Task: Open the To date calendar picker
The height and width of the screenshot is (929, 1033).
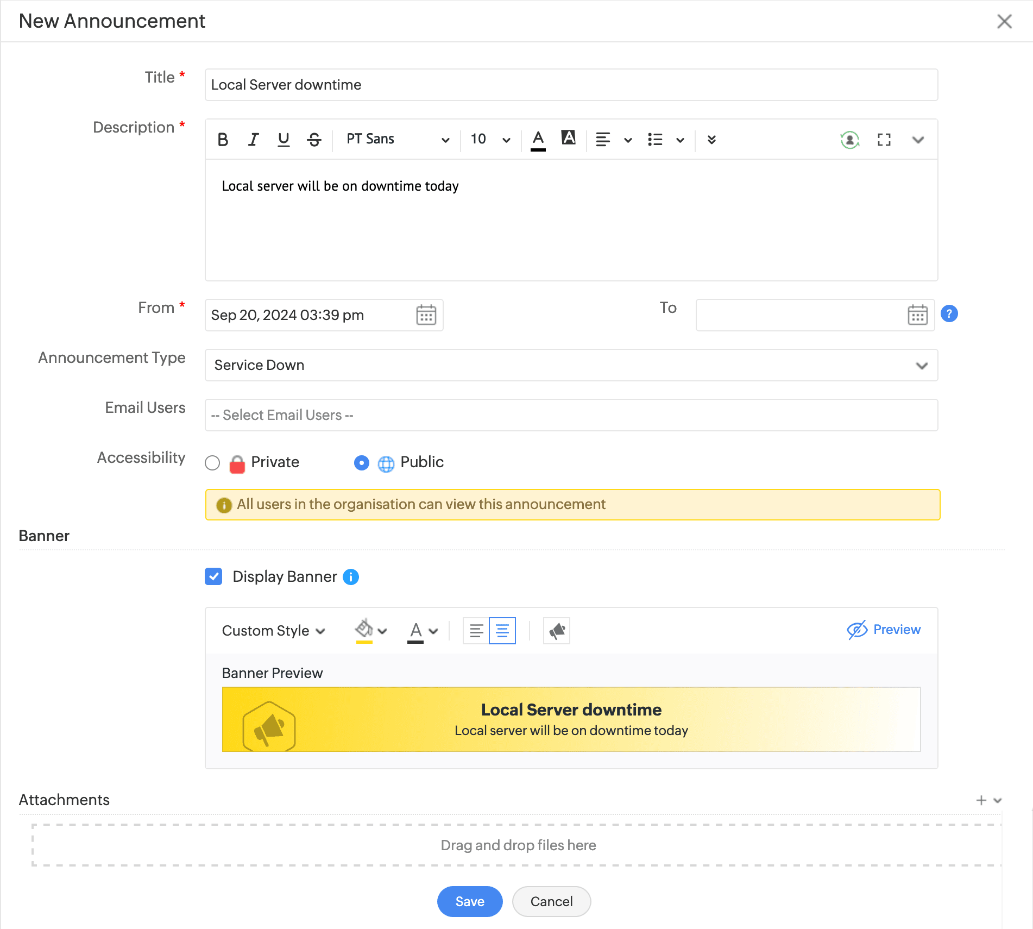Action: click(x=917, y=315)
